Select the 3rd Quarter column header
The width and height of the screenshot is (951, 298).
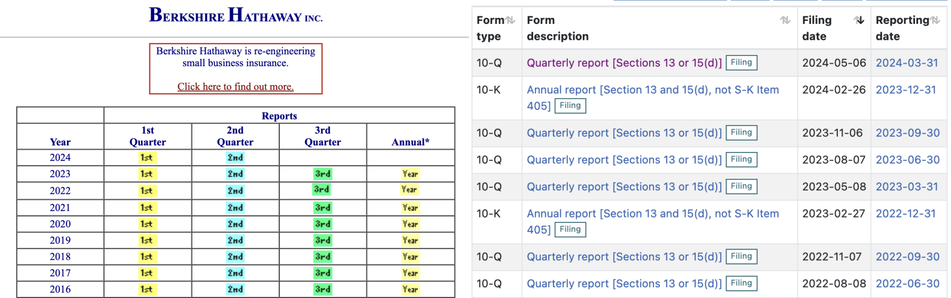point(323,136)
